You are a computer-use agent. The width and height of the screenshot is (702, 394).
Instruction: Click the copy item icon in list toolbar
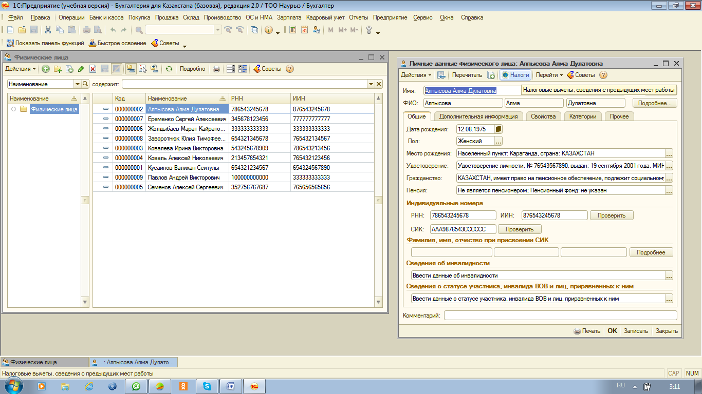coord(69,69)
